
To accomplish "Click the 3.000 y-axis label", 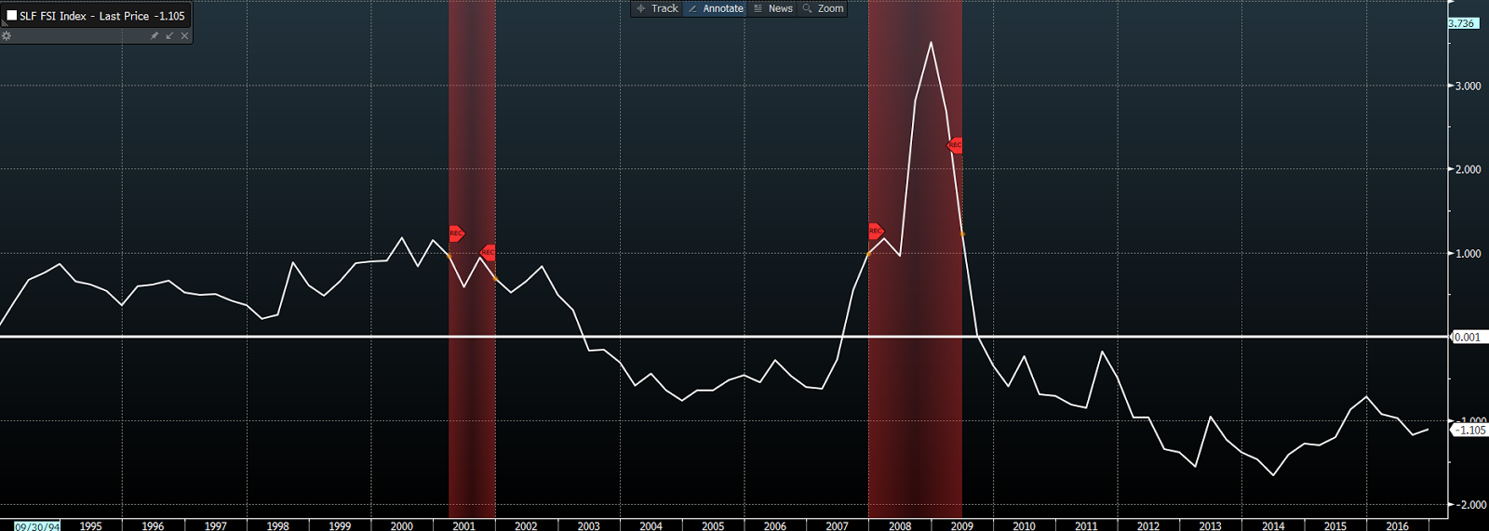I will point(1468,86).
